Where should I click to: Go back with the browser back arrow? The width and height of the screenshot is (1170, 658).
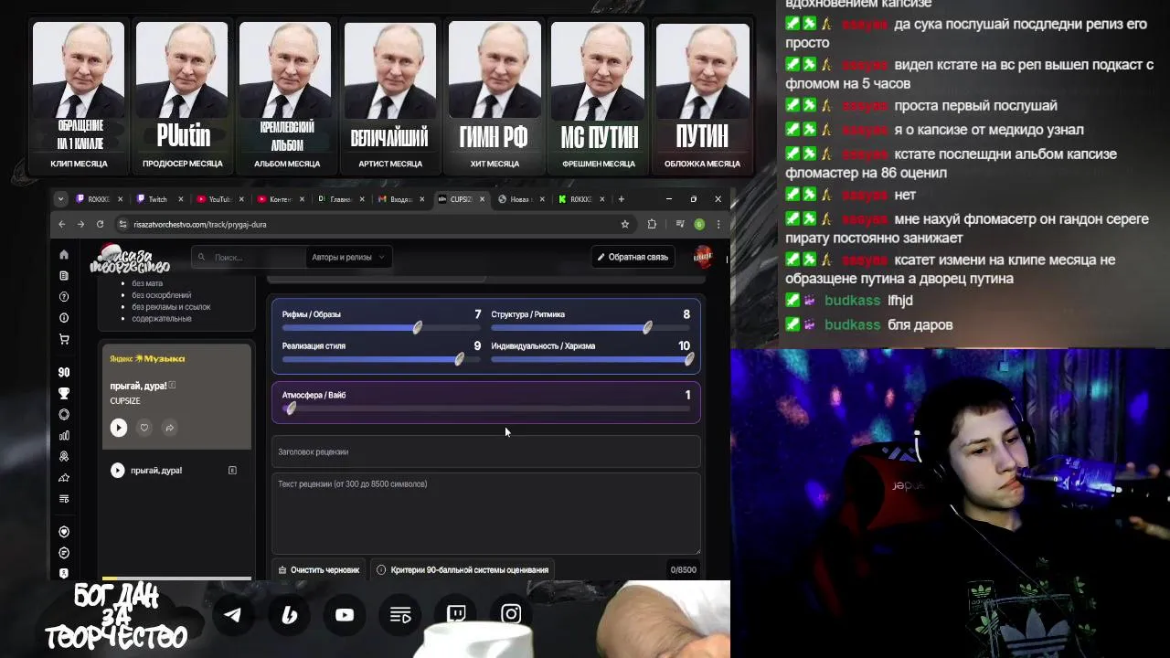(x=62, y=224)
